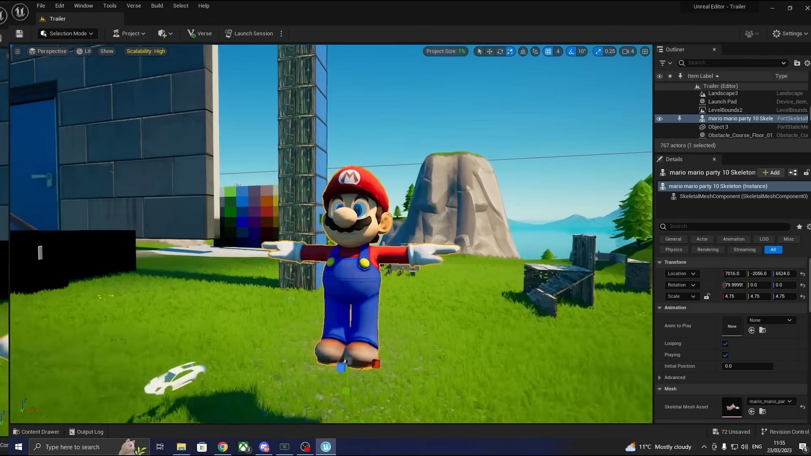811x456 pixels.
Task: Click Details favorites star icon
Action: pyautogui.click(x=799, y=227)
